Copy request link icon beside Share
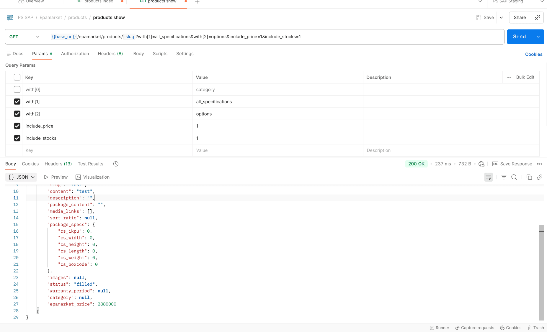 537,18
